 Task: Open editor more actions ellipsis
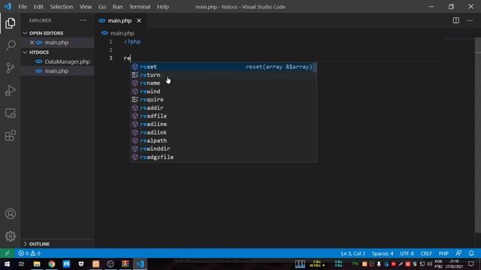tap(470, 20)
